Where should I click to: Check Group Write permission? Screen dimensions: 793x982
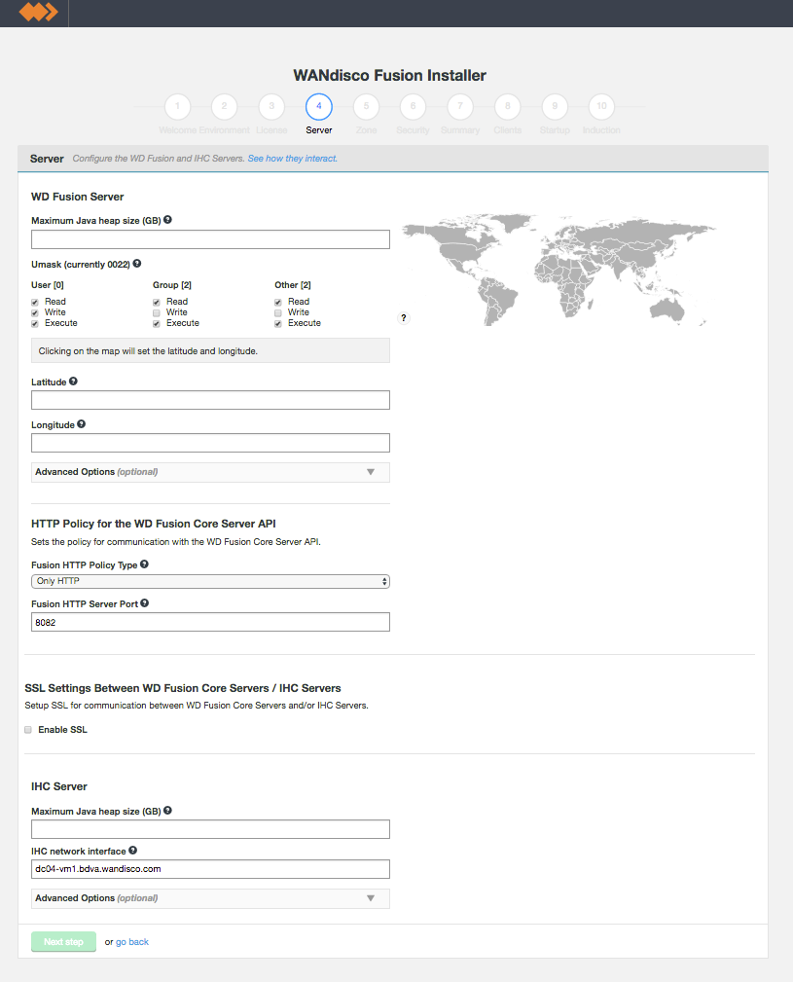click(157, 313)
